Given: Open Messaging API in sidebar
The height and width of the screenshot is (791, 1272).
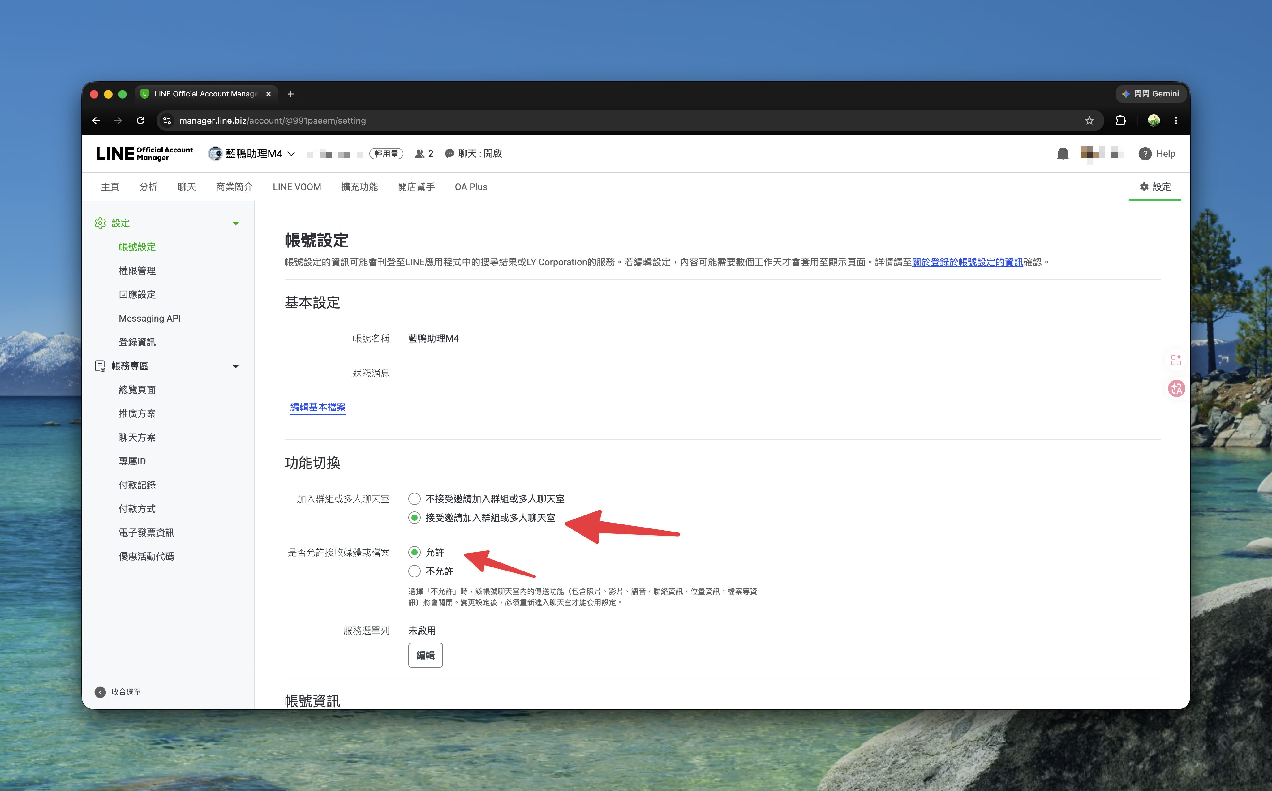Looking at the screenshot, I should [150, 319].
